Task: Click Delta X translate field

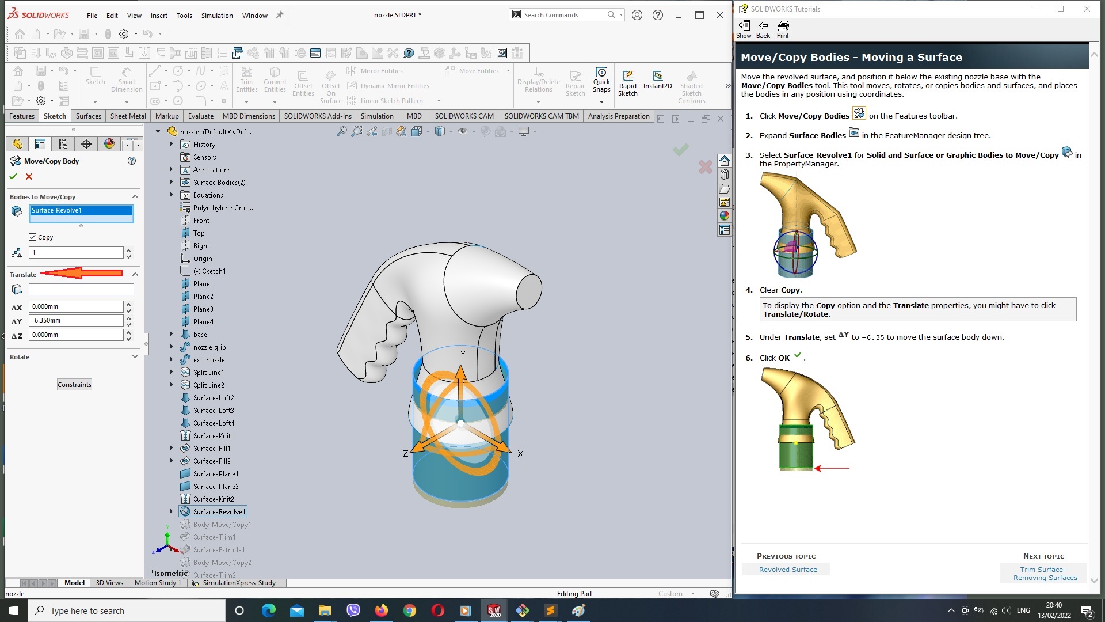Action: tap(76, 307)
